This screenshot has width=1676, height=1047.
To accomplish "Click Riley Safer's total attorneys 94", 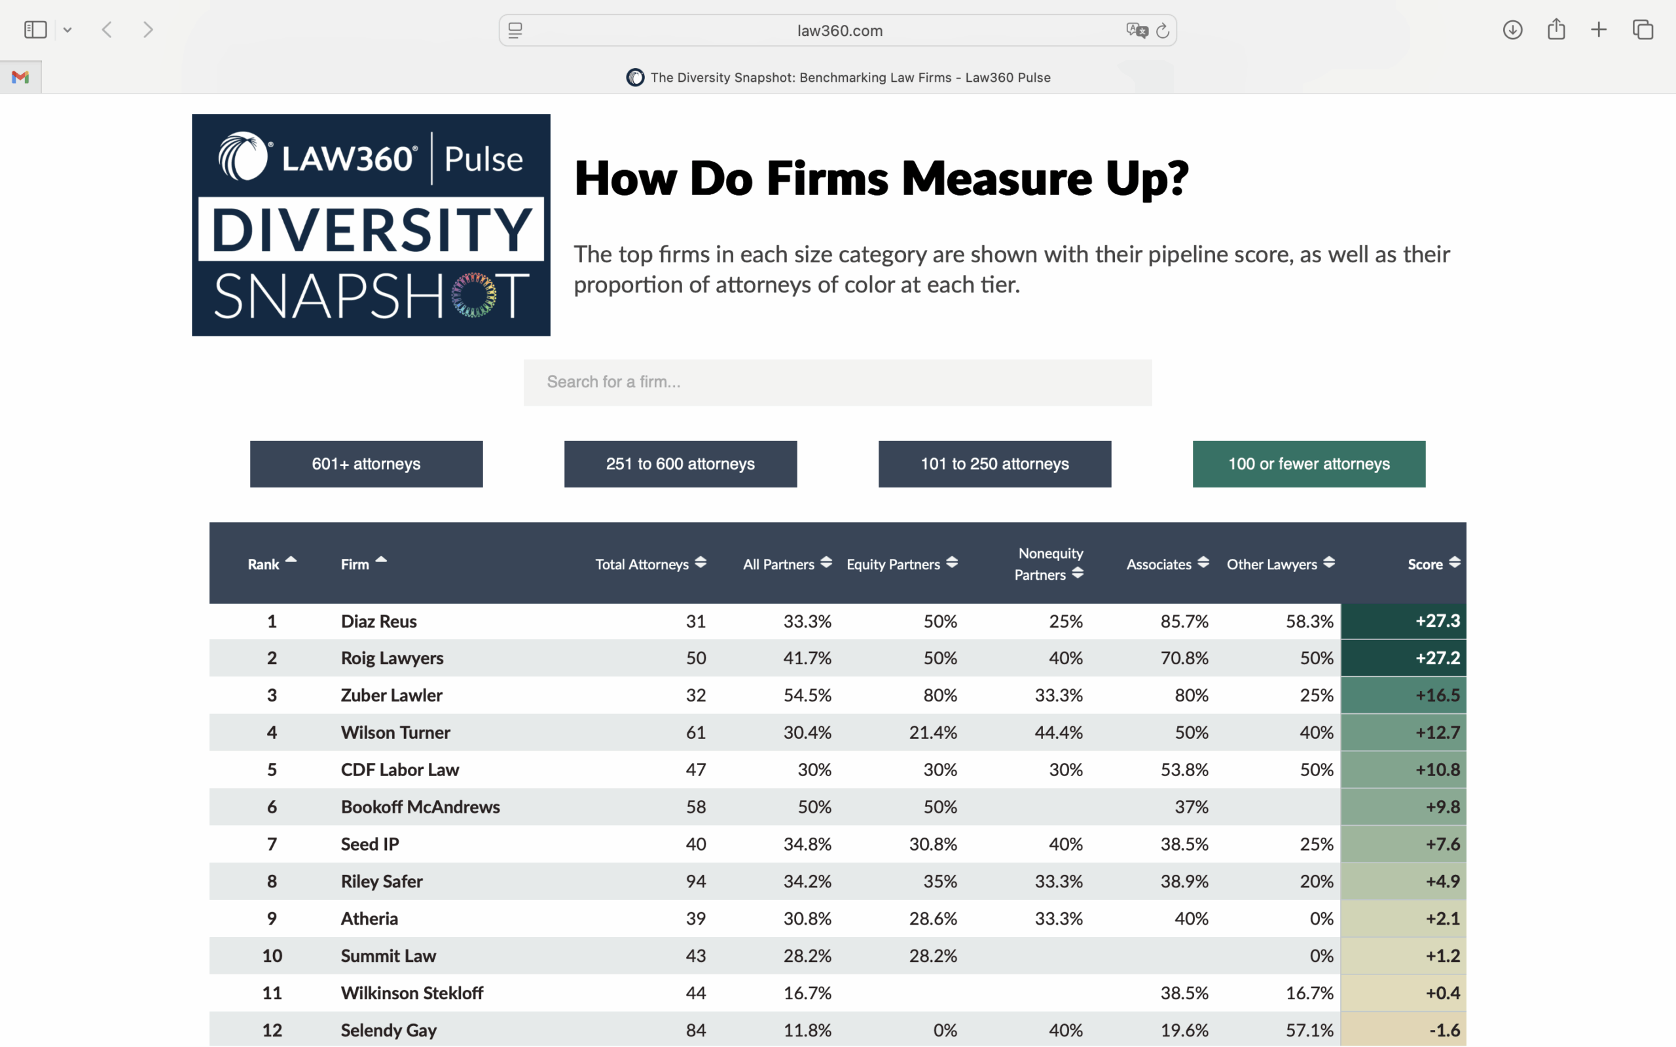I will coord(695,881).
